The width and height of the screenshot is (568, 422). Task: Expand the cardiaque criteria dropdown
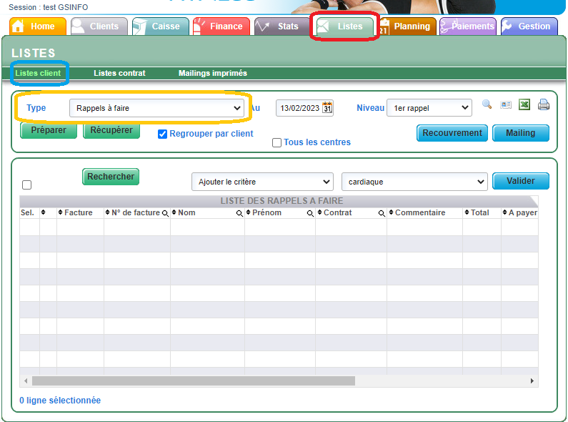tap(414, 182)
